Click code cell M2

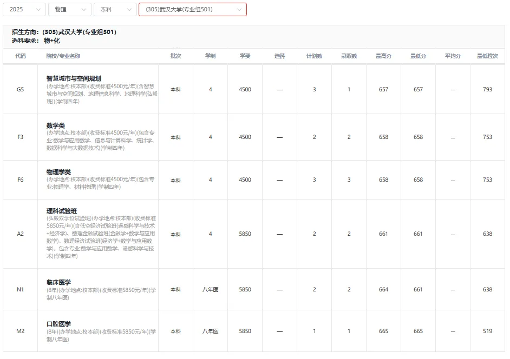click(20, 331)
